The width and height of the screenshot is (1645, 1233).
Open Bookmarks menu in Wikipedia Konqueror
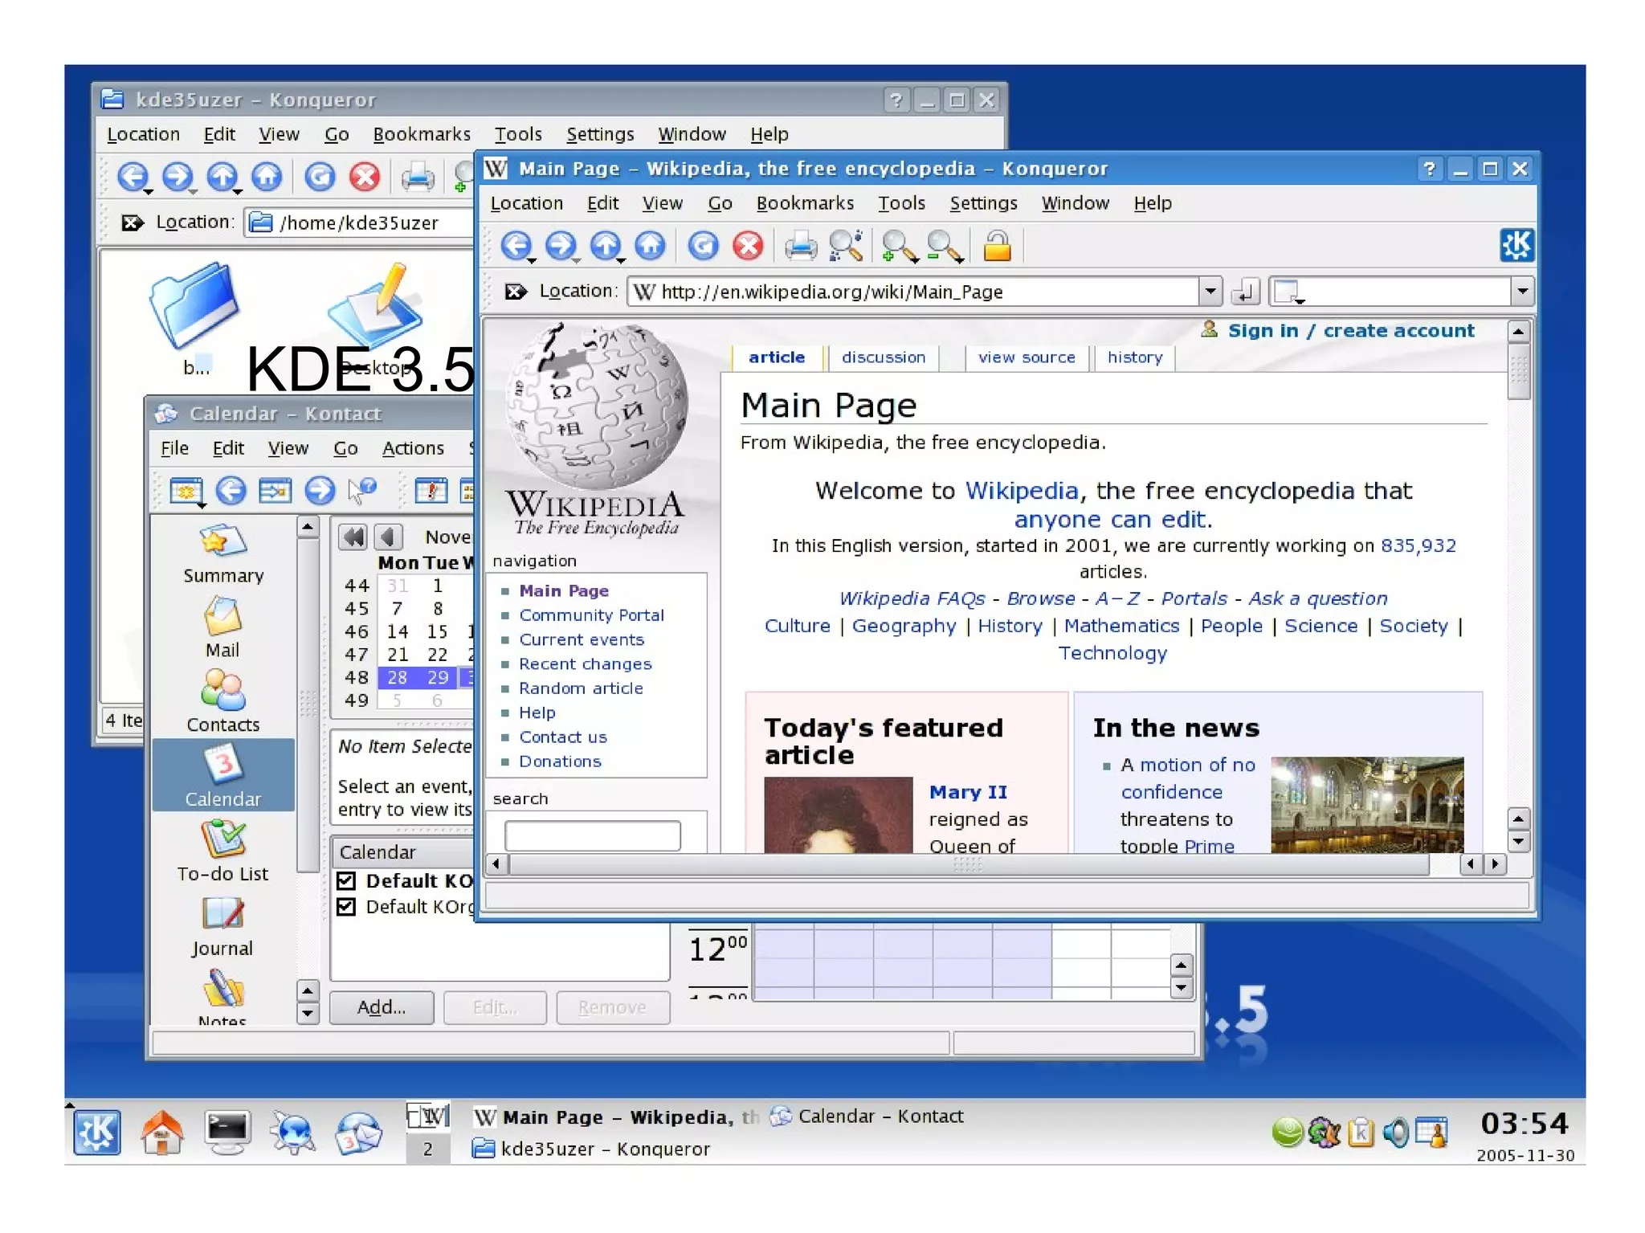point(805,203)
